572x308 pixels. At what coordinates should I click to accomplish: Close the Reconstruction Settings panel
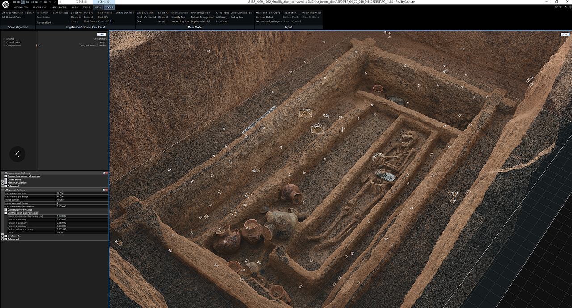(107, 173)
